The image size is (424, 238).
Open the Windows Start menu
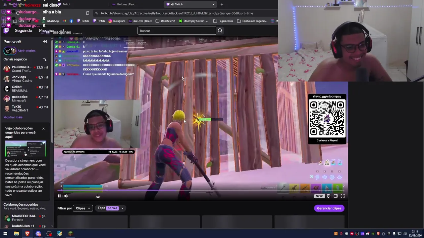pos(5,234)
